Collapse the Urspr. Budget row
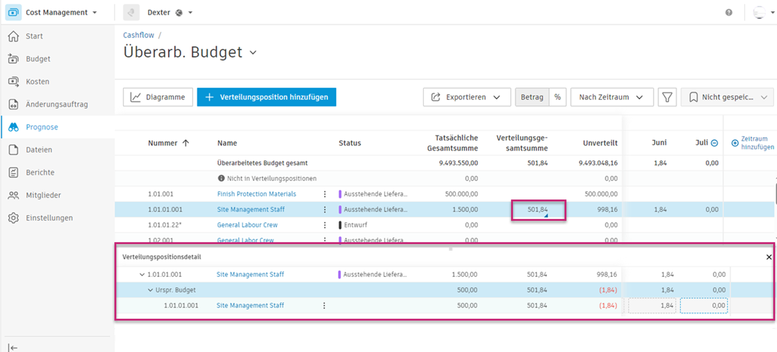 (151, 290)
